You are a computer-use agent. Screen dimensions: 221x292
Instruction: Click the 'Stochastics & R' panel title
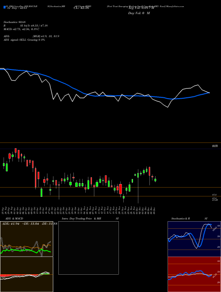[x=181, y=219]
